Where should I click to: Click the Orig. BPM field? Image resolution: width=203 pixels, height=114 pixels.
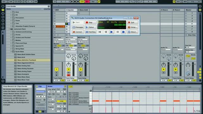click(51, 92)
